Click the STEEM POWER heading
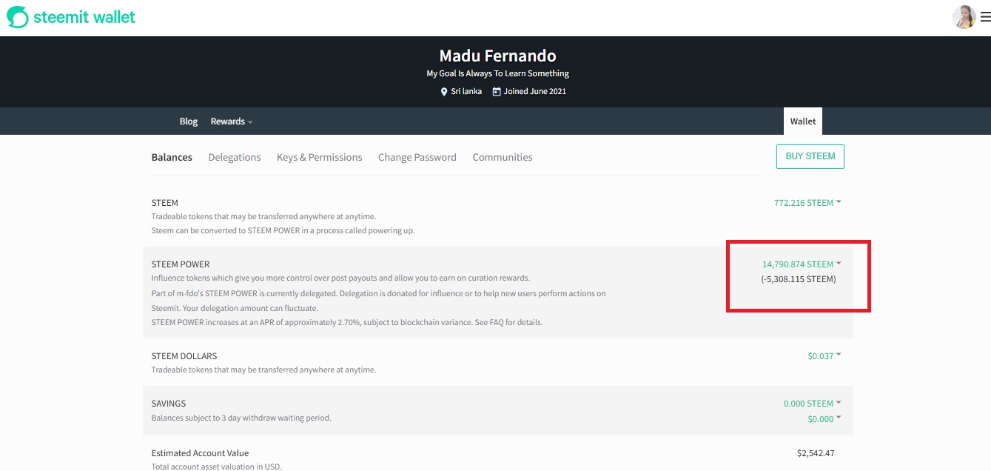The image size is (991, 471). point(181,264)
